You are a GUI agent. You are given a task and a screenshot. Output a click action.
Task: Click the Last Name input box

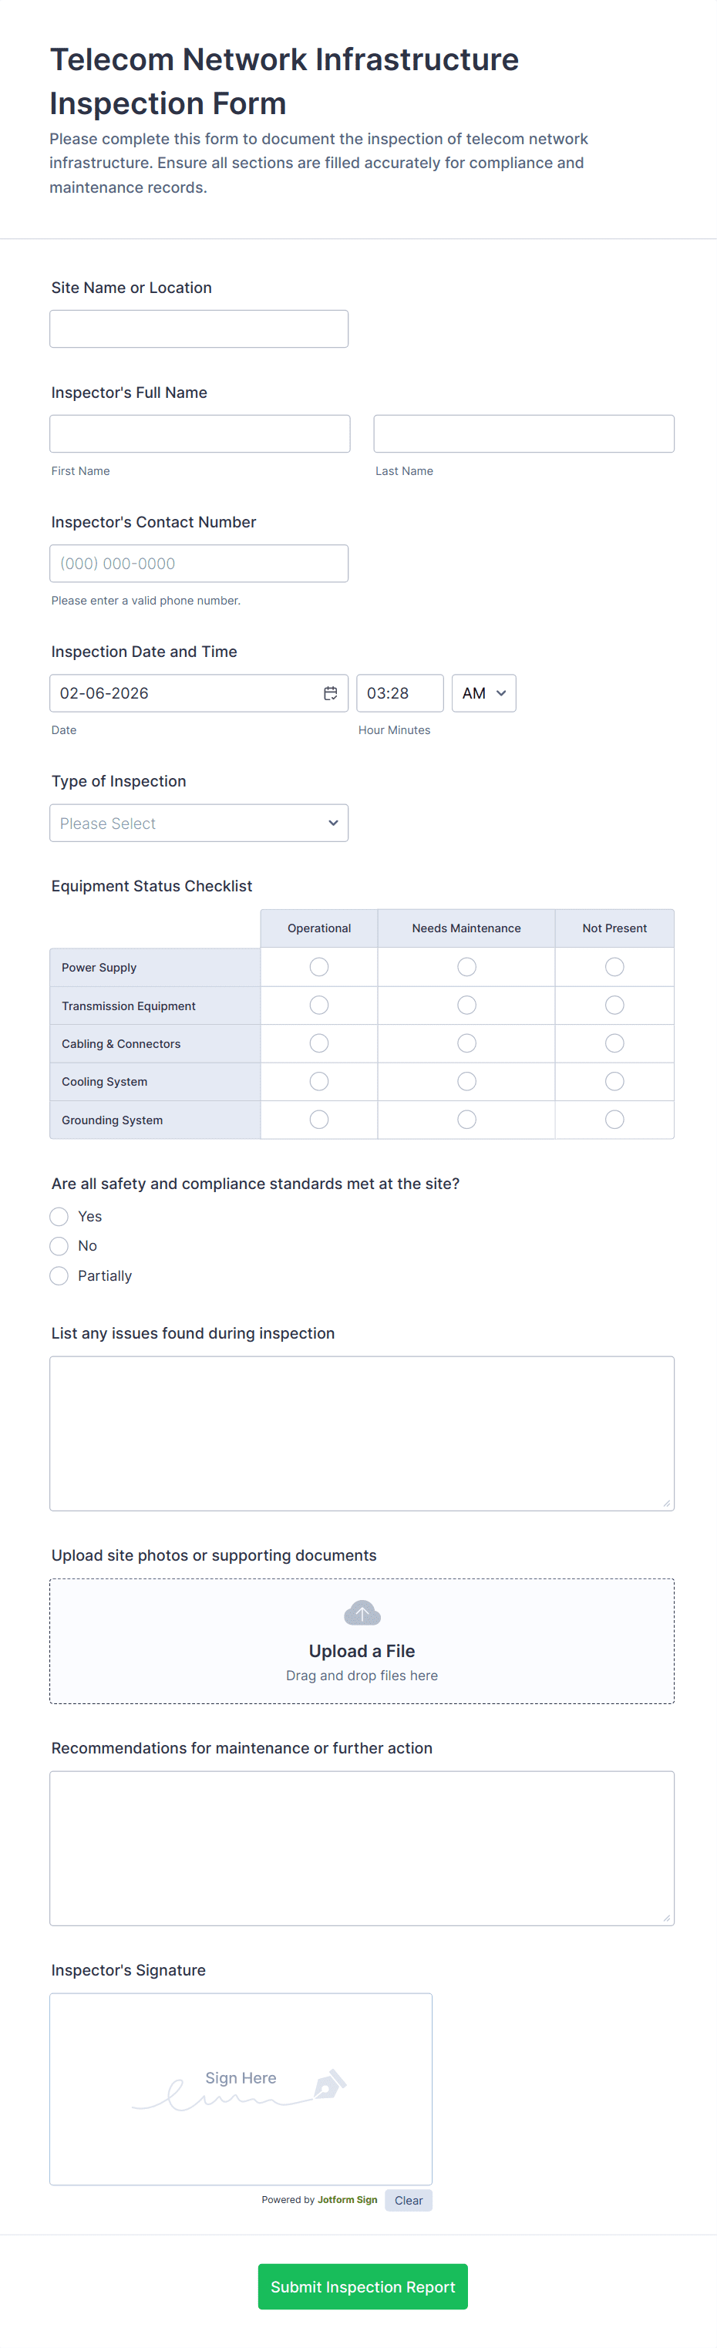click(523, 434)
